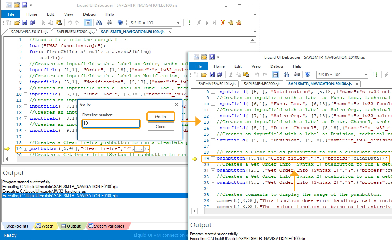Click lightning bolt execute icon in back window
This screenshot has width=392, height=240.
pos(199,23)
